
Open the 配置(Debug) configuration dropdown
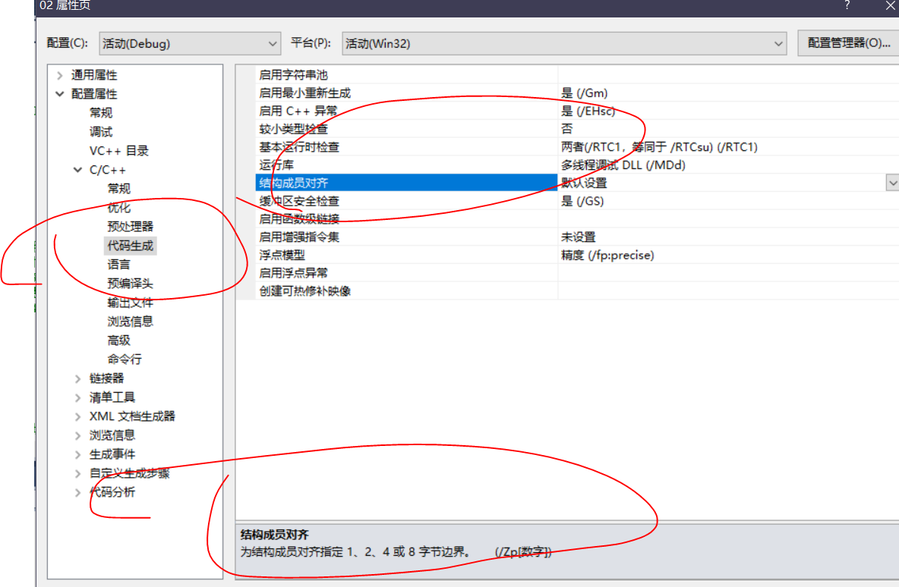(x=271, y=43)
